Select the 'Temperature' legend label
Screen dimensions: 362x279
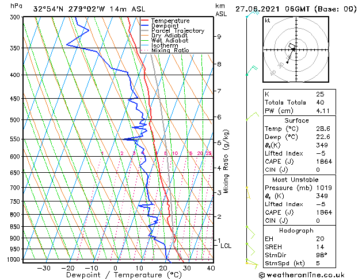(170, 21)
